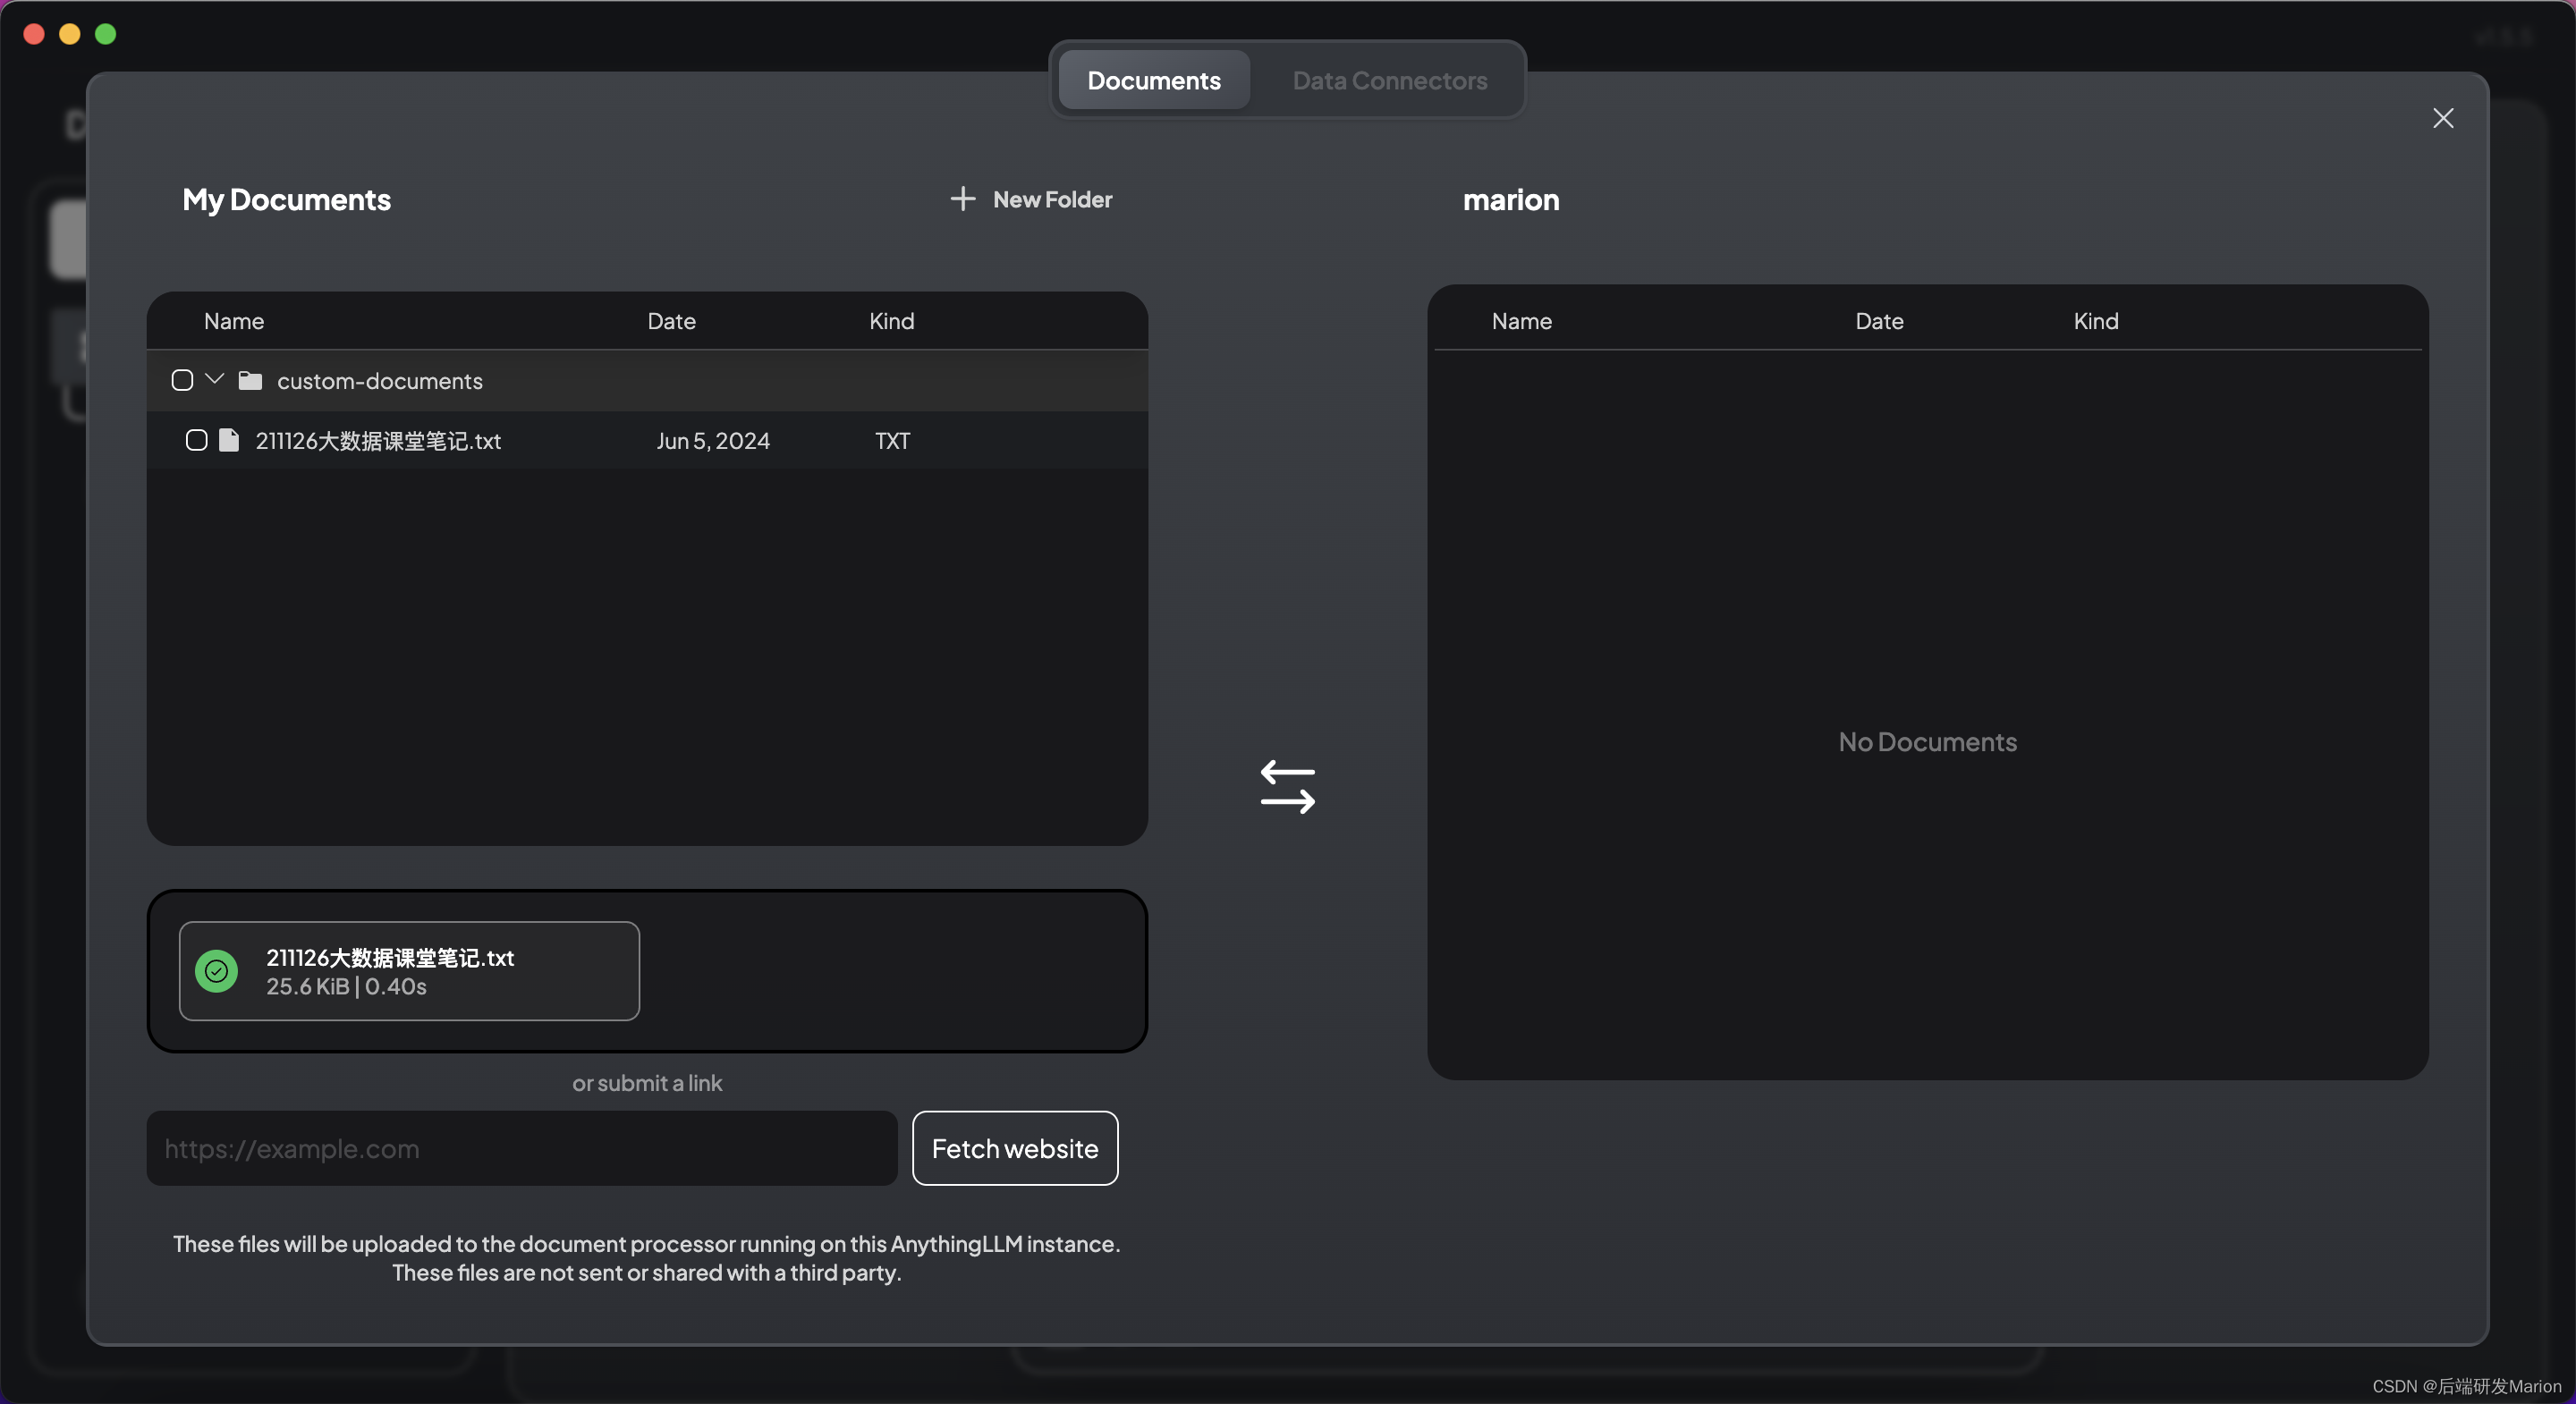Screen dimensions: 2576x1404
Task: Switch to the Documents tab
Action: click(x=1153, y=80)
